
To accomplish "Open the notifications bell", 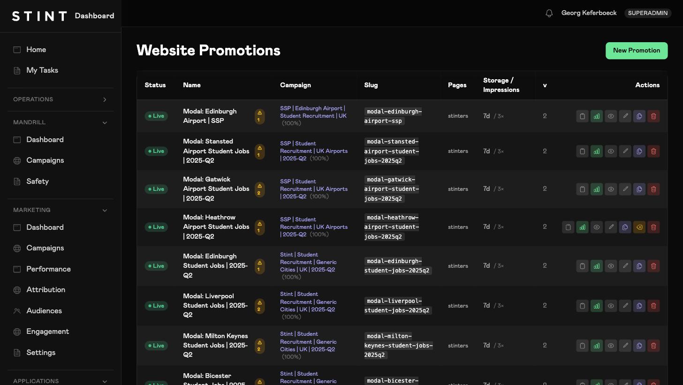I will (549, 13).
